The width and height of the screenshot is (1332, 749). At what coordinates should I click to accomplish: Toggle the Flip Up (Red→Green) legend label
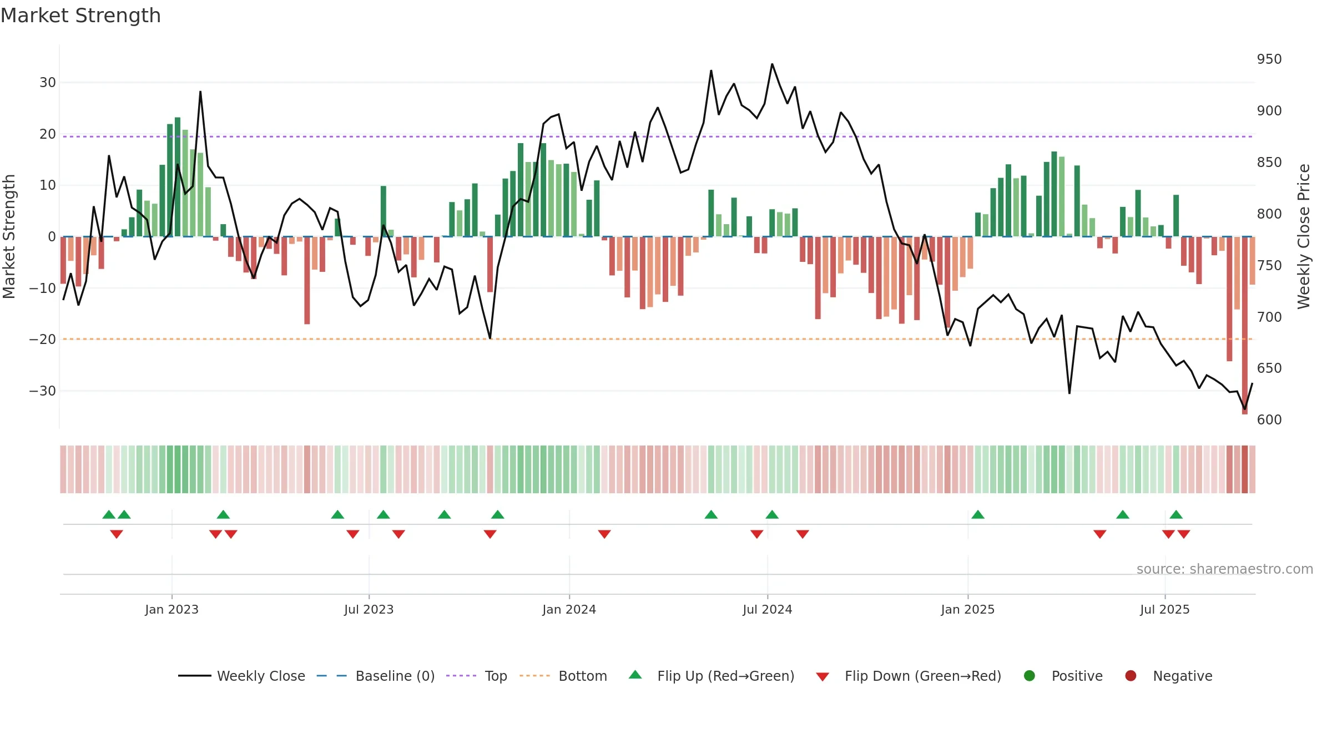[x=726, y=676]
